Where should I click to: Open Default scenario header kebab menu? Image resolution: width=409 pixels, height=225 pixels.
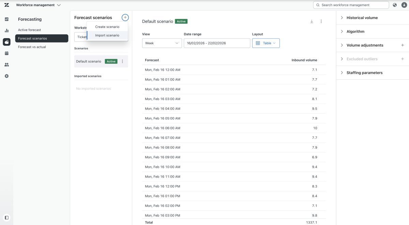pos(321,21)
